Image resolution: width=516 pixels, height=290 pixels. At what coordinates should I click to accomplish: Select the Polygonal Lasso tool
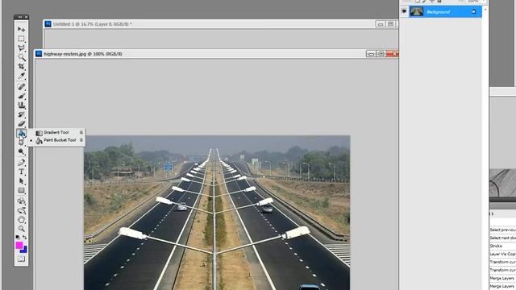click(22, 48)
